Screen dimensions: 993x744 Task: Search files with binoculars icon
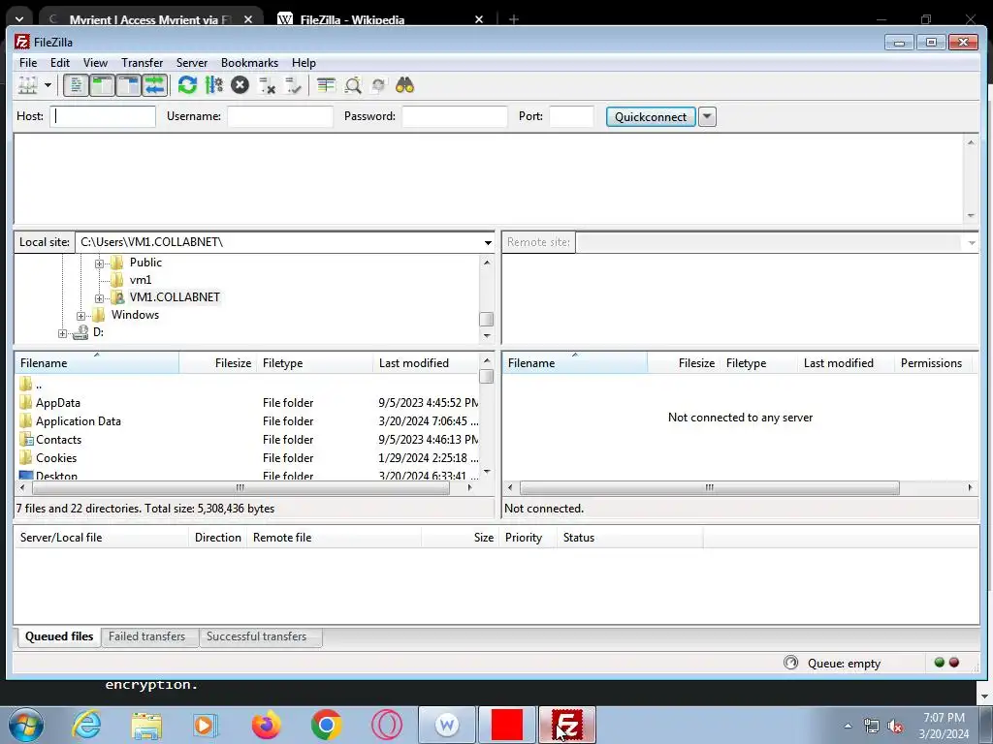[x=404, y=85]
